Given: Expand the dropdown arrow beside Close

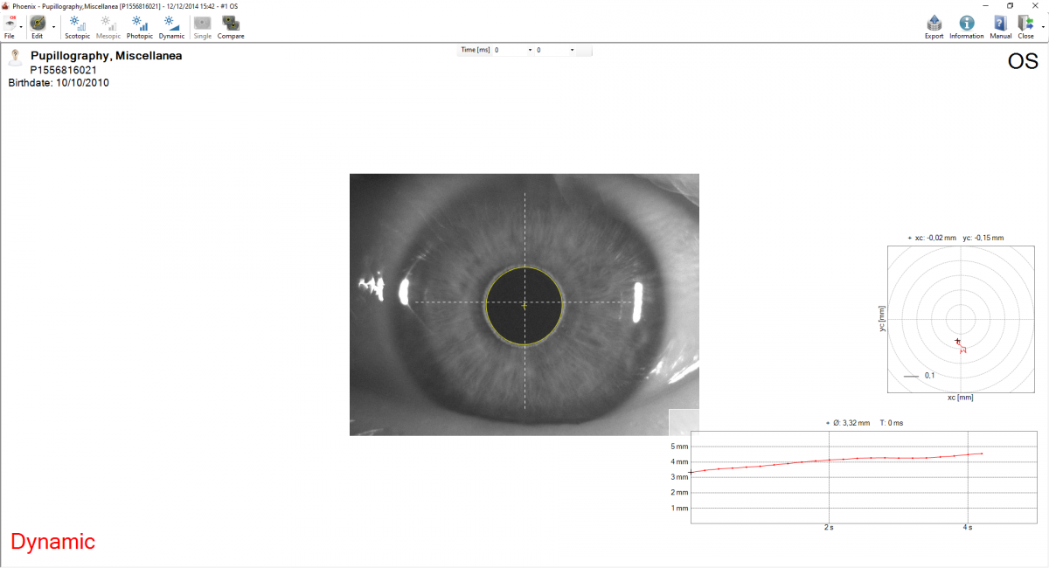Looking at the screenshot, I should click(1043, 26).
